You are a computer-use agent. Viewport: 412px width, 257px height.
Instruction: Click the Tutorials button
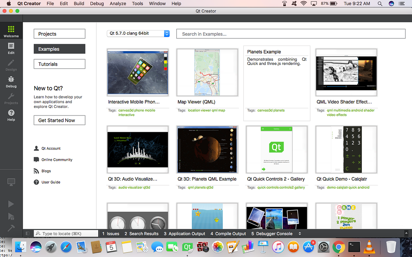click(x=59, y=64)
